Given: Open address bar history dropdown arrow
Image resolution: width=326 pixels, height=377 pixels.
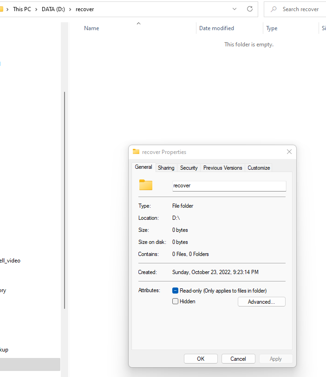Looking at the screenshot, I should click(x=235, y=9).
